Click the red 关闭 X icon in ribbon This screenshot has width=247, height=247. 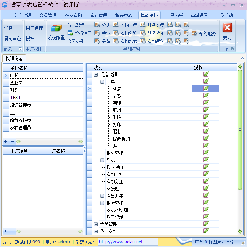[227, 28]
